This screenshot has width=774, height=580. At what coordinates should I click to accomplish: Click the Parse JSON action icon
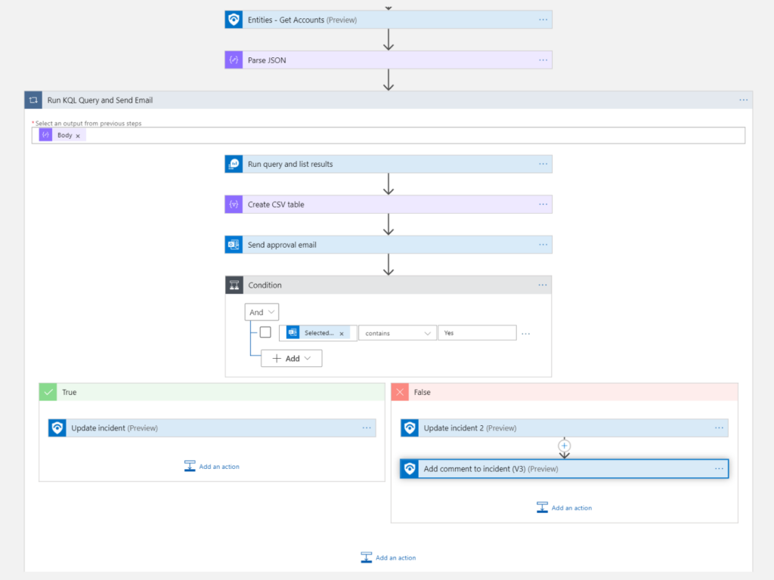coord(234,60)
